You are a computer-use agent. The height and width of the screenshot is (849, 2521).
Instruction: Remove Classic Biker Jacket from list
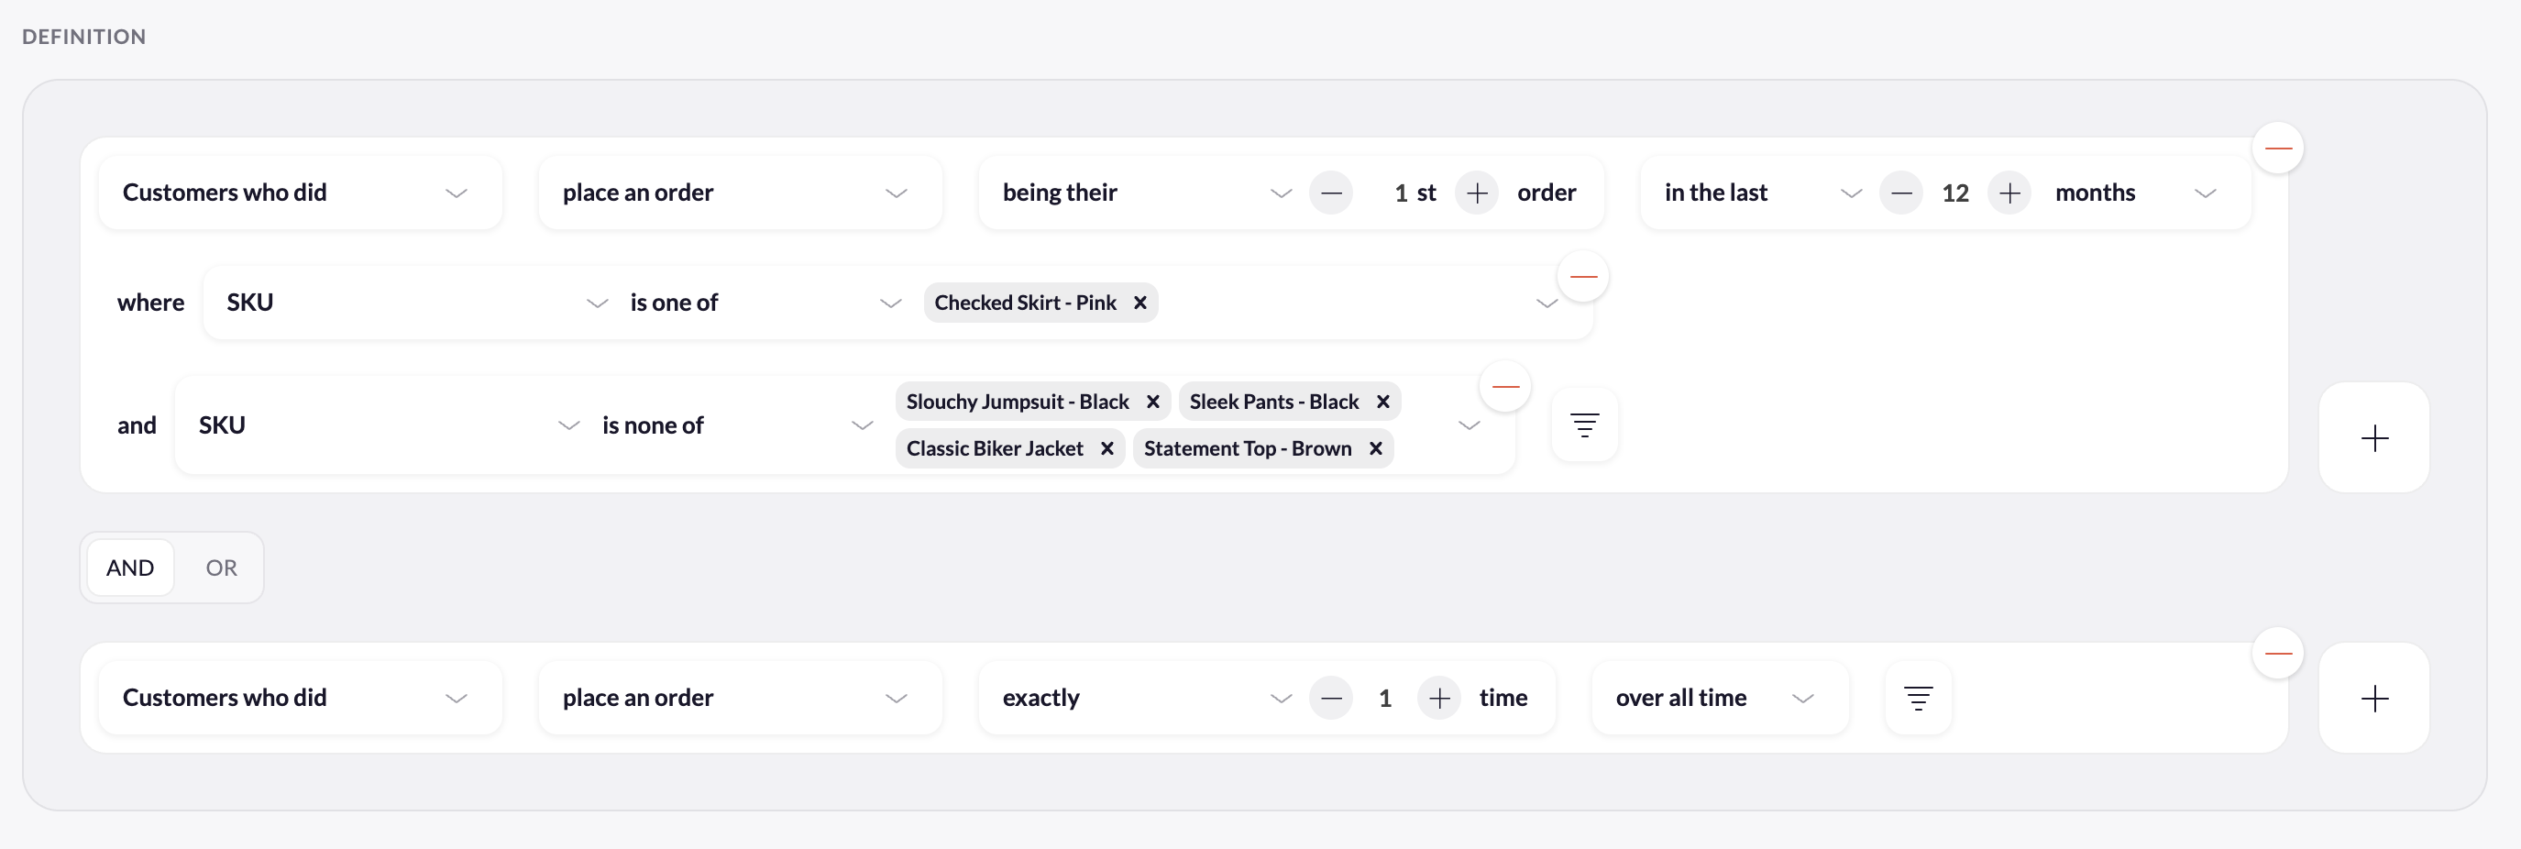pyautogui.click(x=1106, y=448)
